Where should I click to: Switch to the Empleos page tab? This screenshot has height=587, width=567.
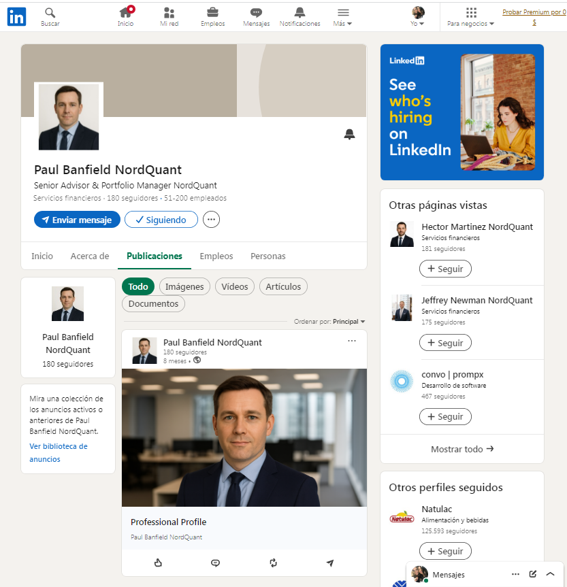(x=216, y=256)
